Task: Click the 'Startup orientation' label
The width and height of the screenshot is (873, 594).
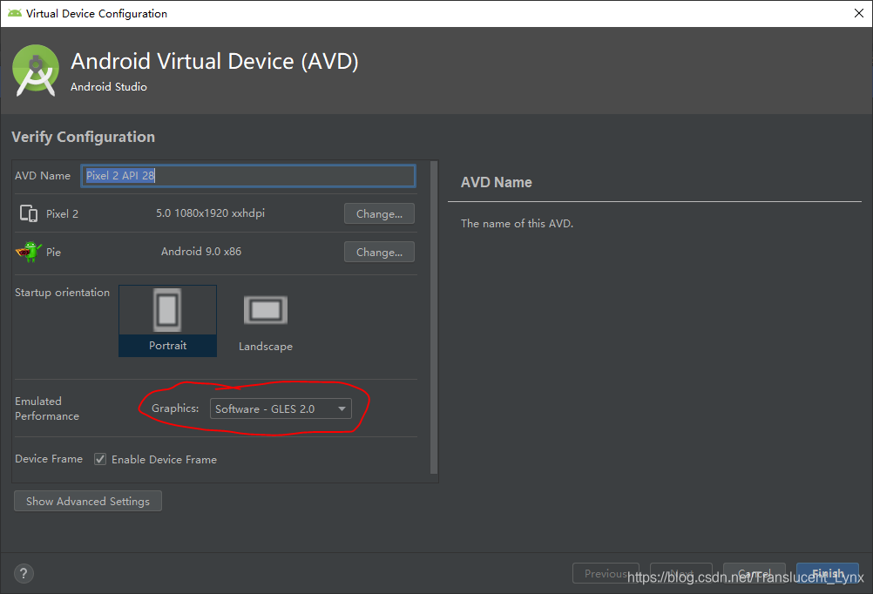Action: (63, 293)
